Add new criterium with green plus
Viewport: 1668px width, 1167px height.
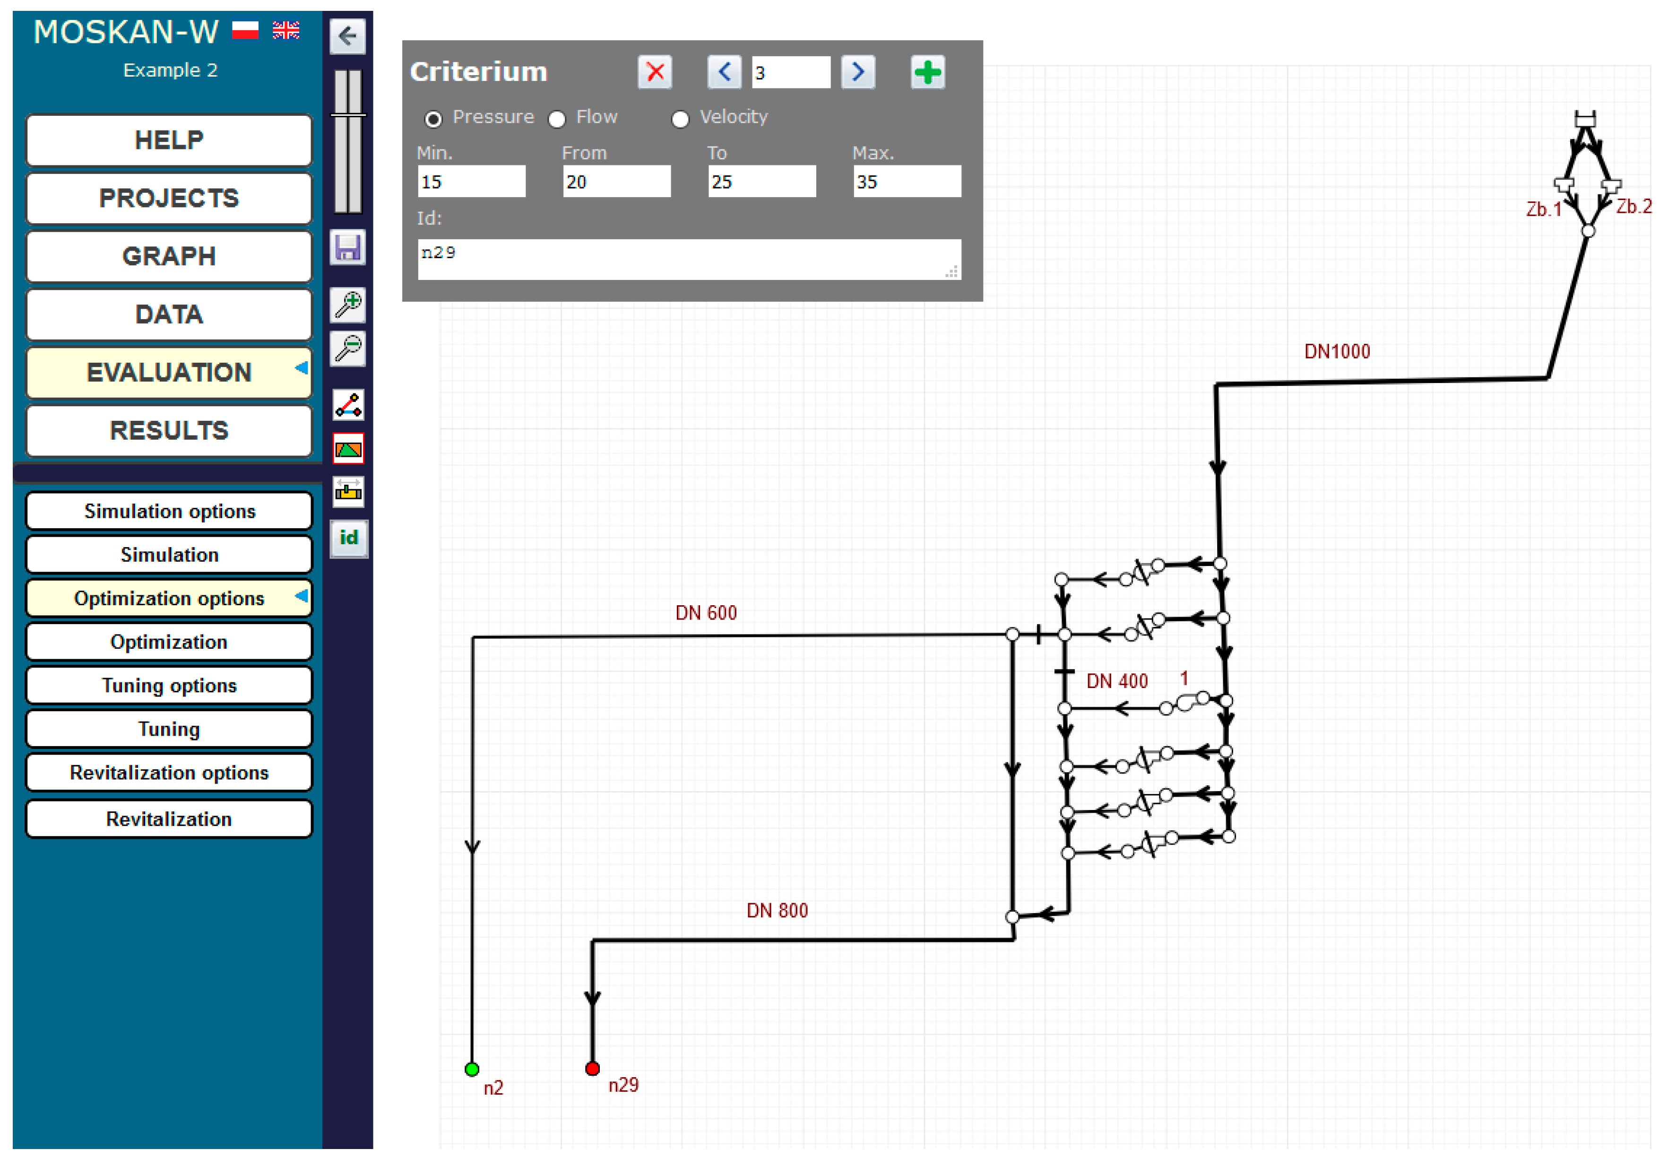[x=927, y=72]
